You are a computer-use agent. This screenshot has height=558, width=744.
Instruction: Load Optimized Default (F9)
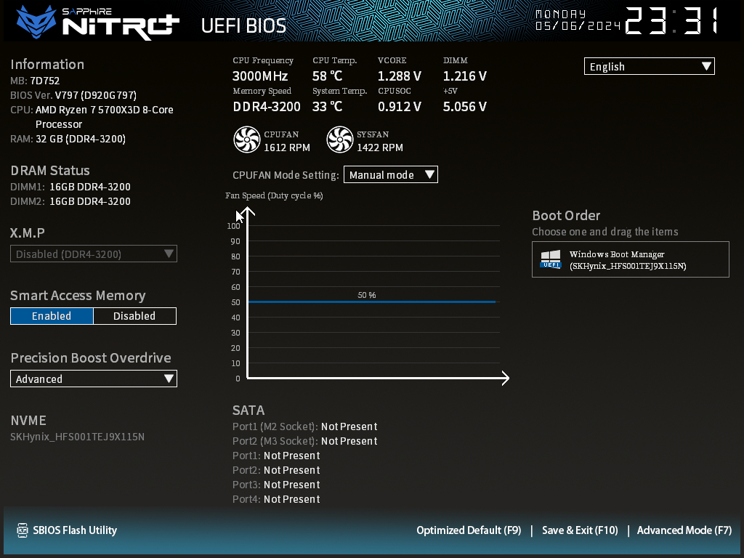(x=469, y=530)
